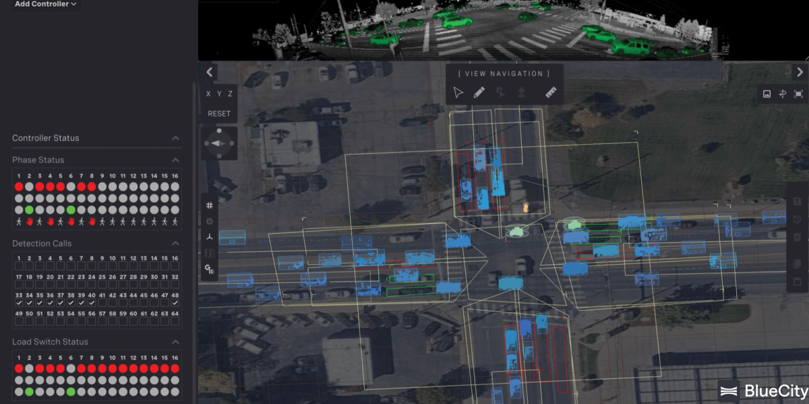Click the left chevron panel collapse arrow
Image resolution: width=809 pixels, height=404 pixels.
[x=209, y=72]
